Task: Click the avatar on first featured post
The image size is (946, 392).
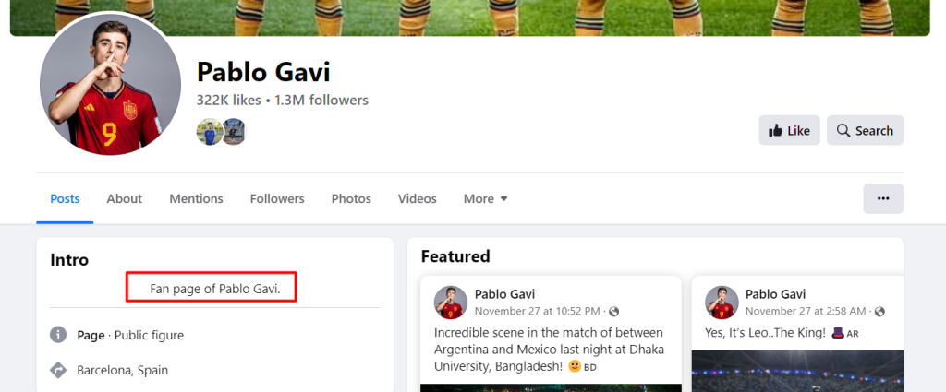Action: tap(451, 303)
